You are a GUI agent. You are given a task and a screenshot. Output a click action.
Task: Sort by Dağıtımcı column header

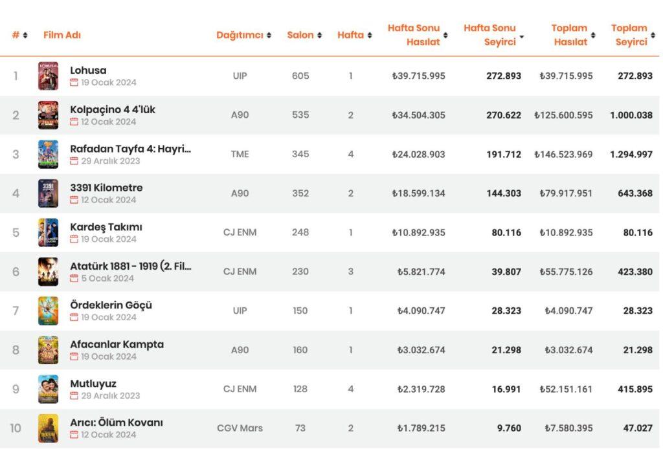pyautogui.click(x=243, y=35)
